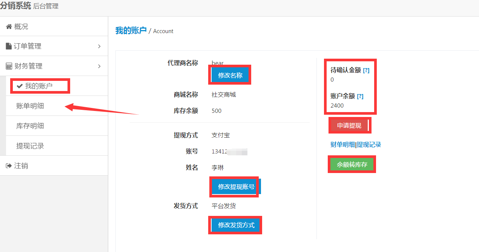Open the [?] help next to 待确认金额
The image size is (479, 252).
pos(366,70)
